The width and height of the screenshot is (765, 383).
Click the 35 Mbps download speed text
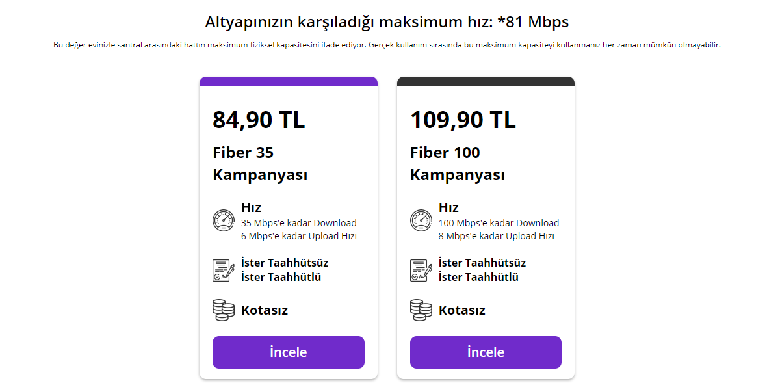click(299, 223)
